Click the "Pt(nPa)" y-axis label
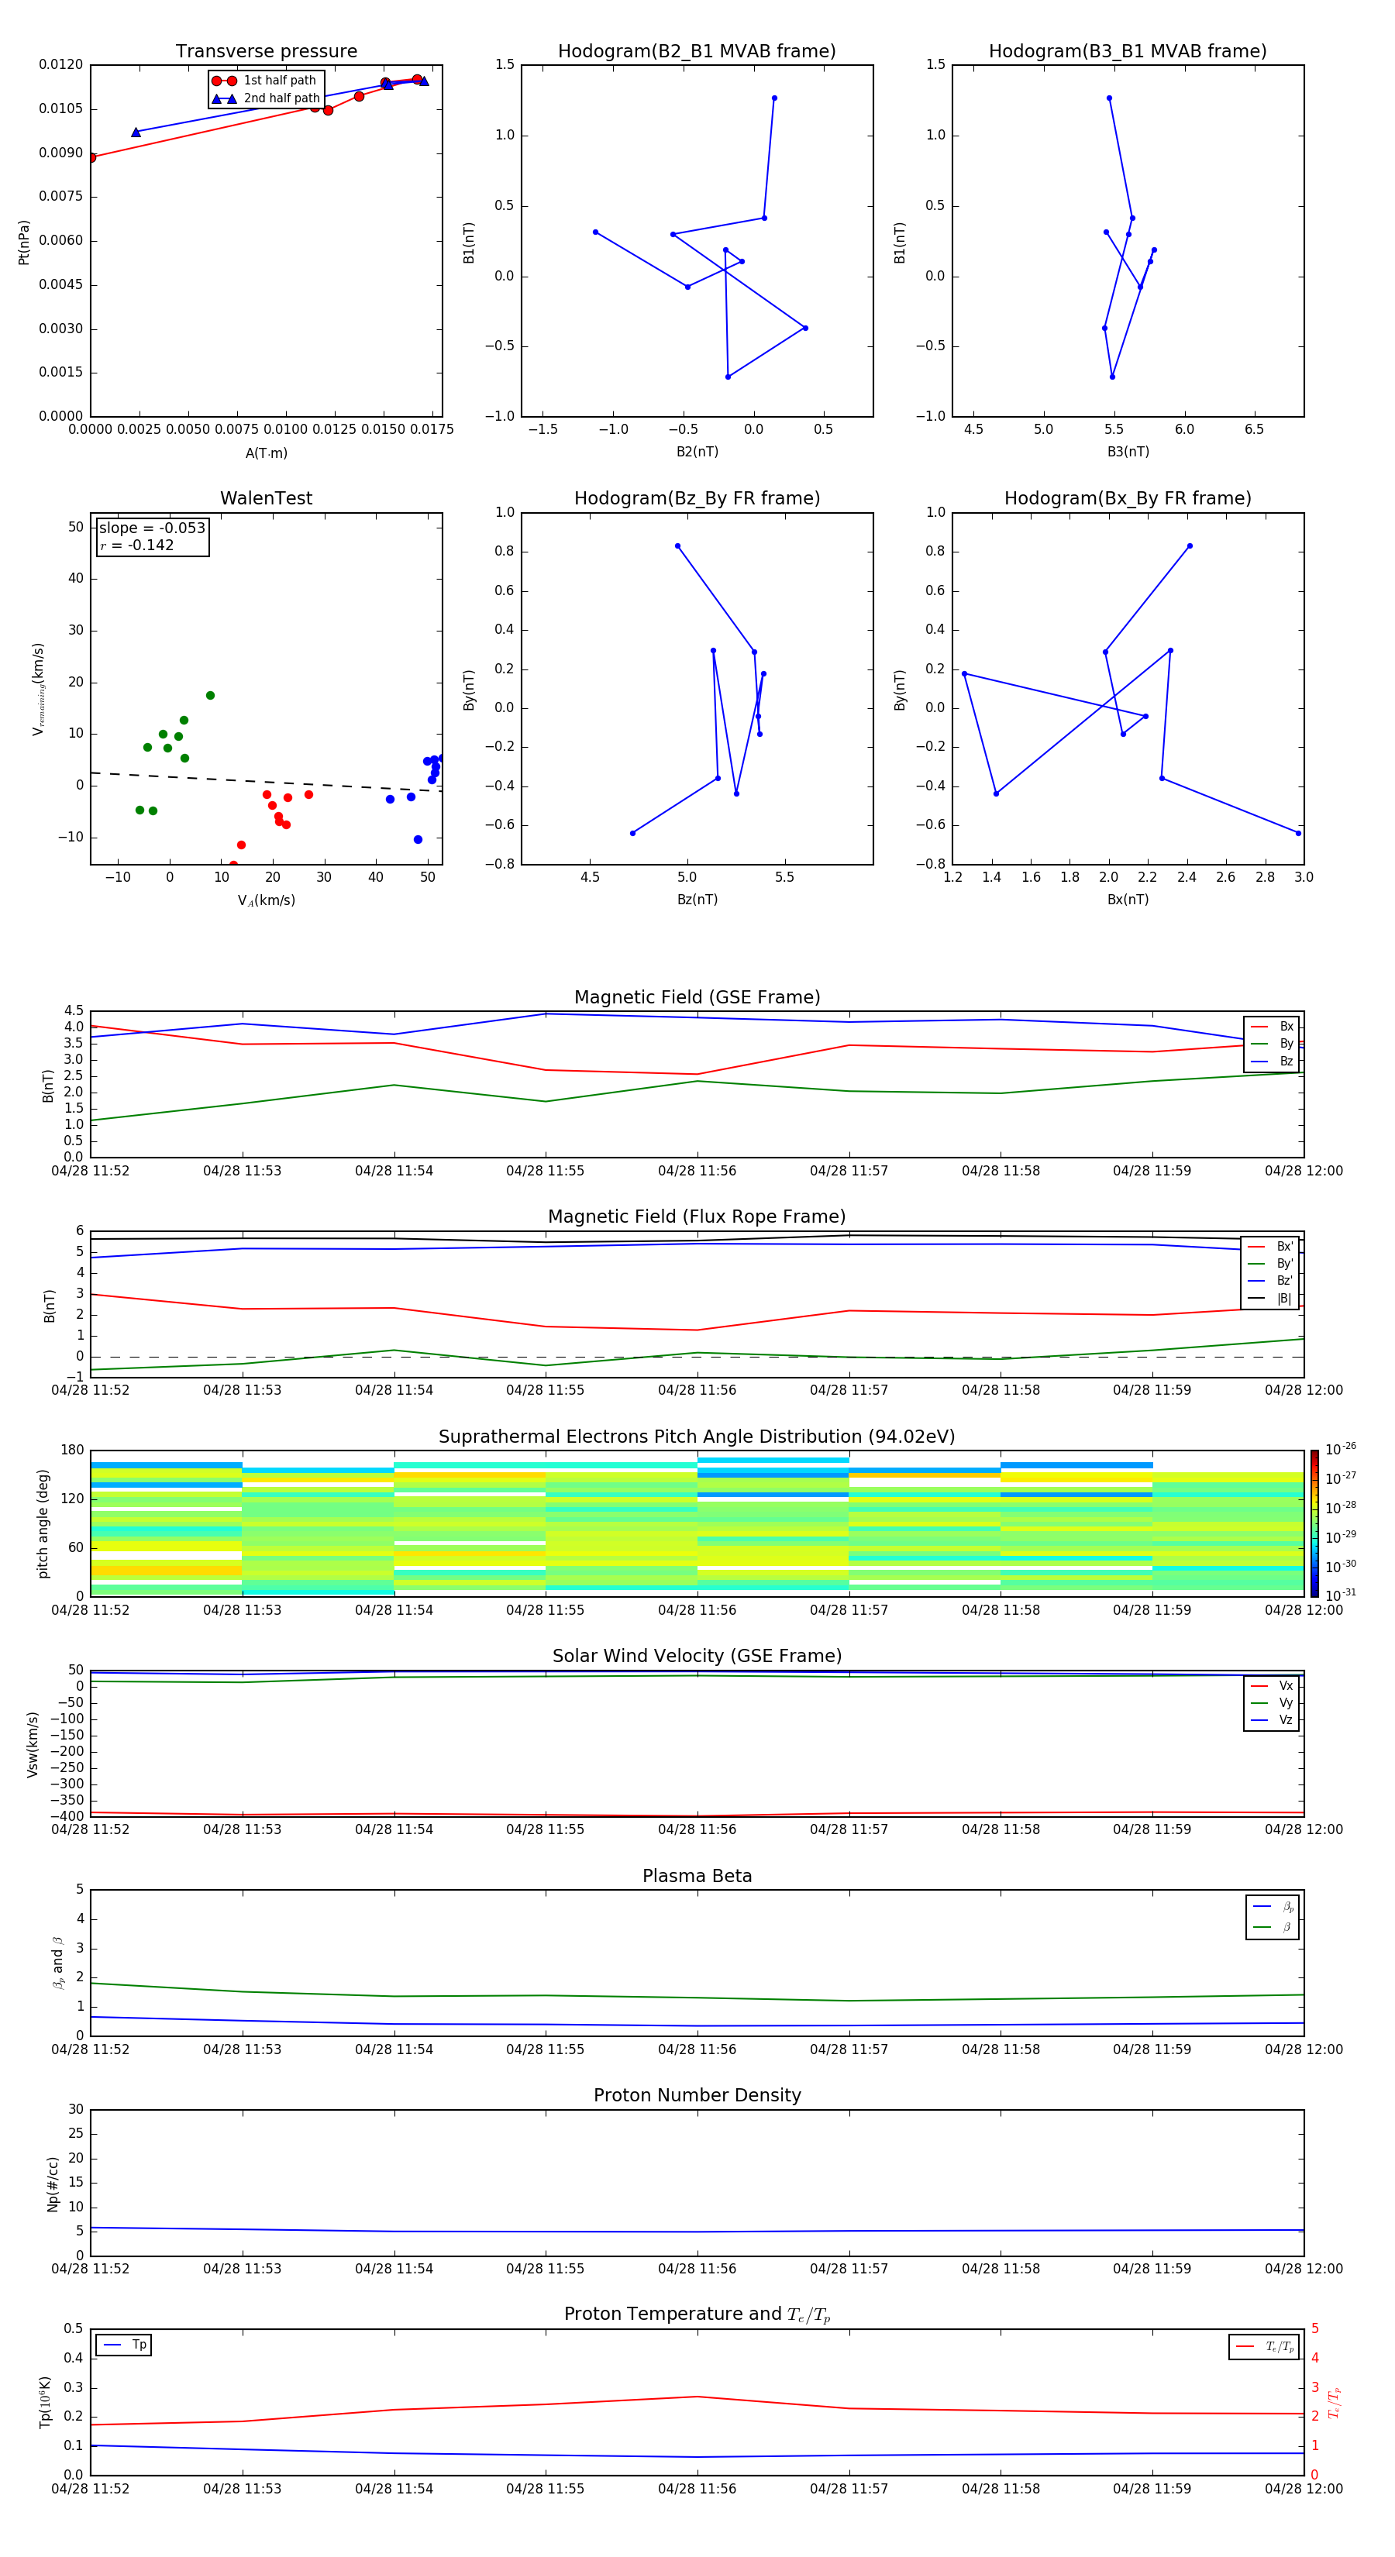Image resolution: width=1395 pixels, height=2557 pixels. [x=24, y=243]
